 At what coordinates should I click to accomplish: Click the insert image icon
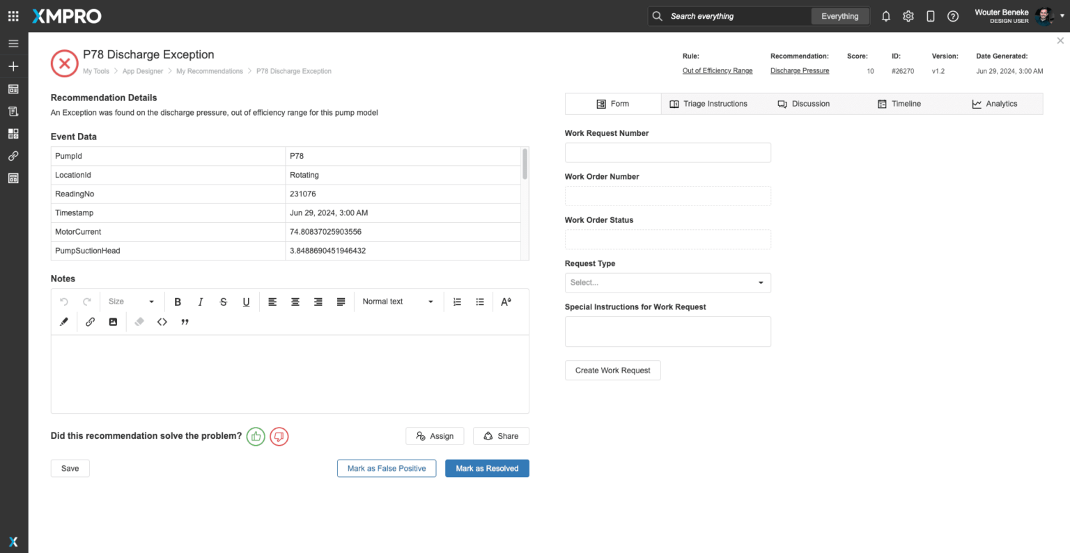[x=113, y=322]
